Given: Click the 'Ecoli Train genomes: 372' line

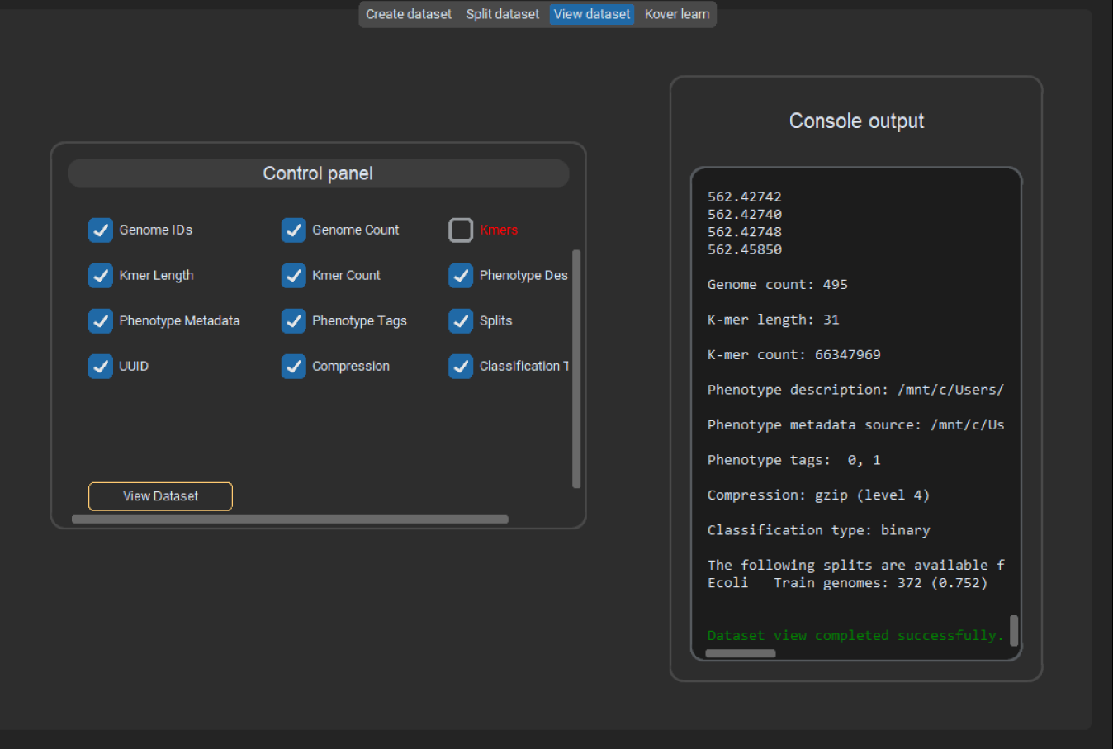Looking at the screenshot, I should point(847,583).
